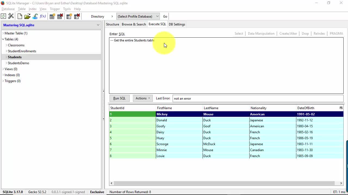This screenshot has height=195, width=348.
Task: Click the f(x) user-defined functions icon
Action: click(43, 16)
